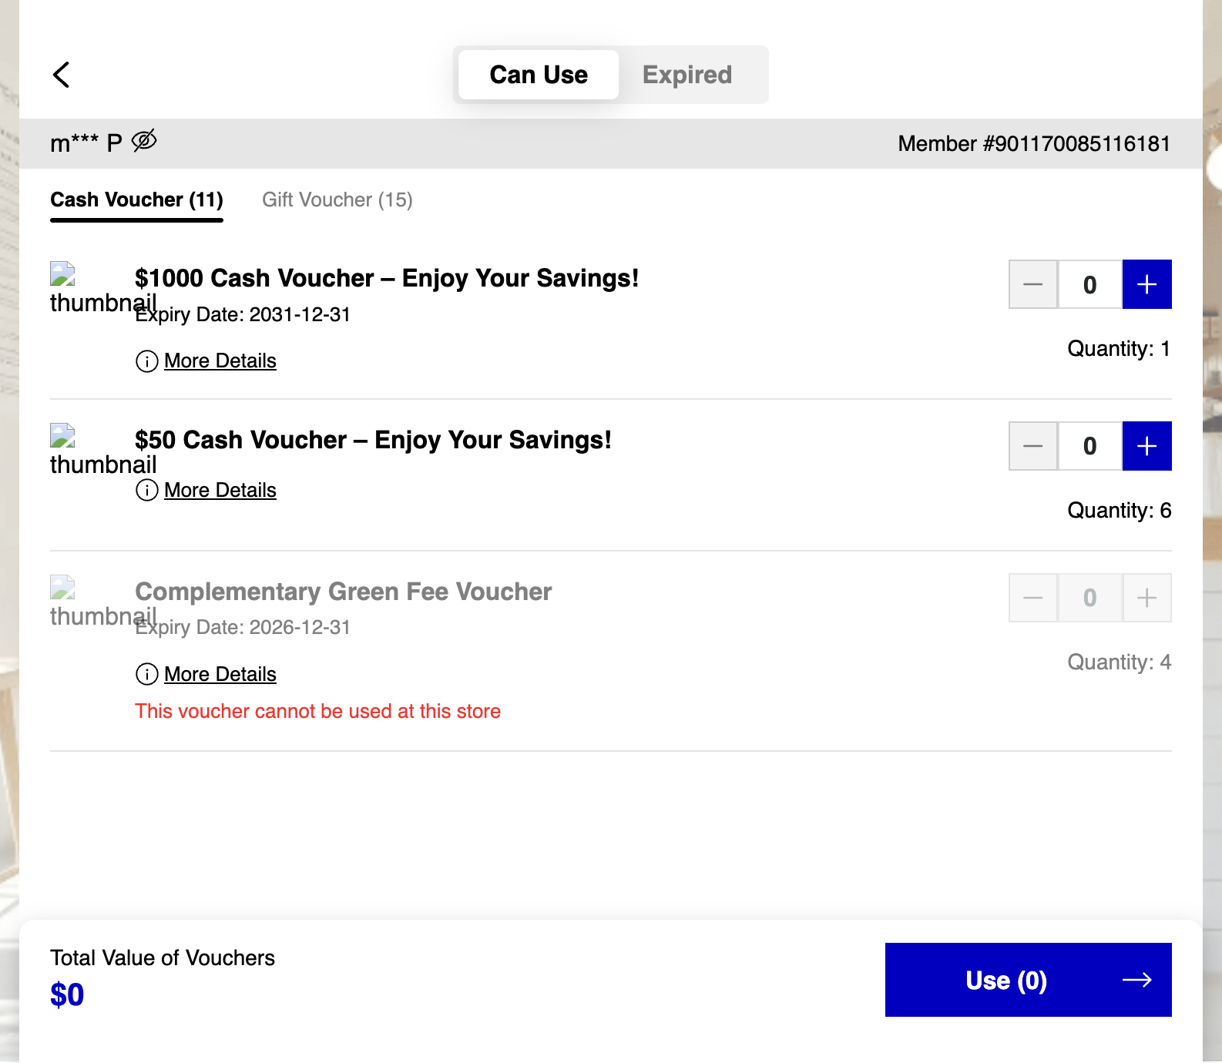Image resolution: width=1222 pixels, height=1063 pixels.
Task: Go back using the left chevron arrow
Action: [x=62, y=75]
